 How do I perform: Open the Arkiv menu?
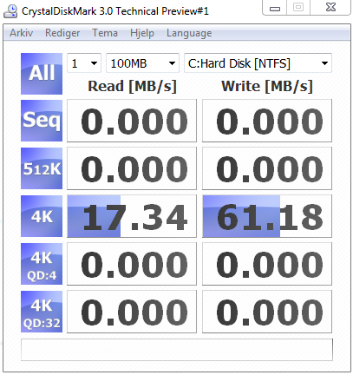coord(21,33)
